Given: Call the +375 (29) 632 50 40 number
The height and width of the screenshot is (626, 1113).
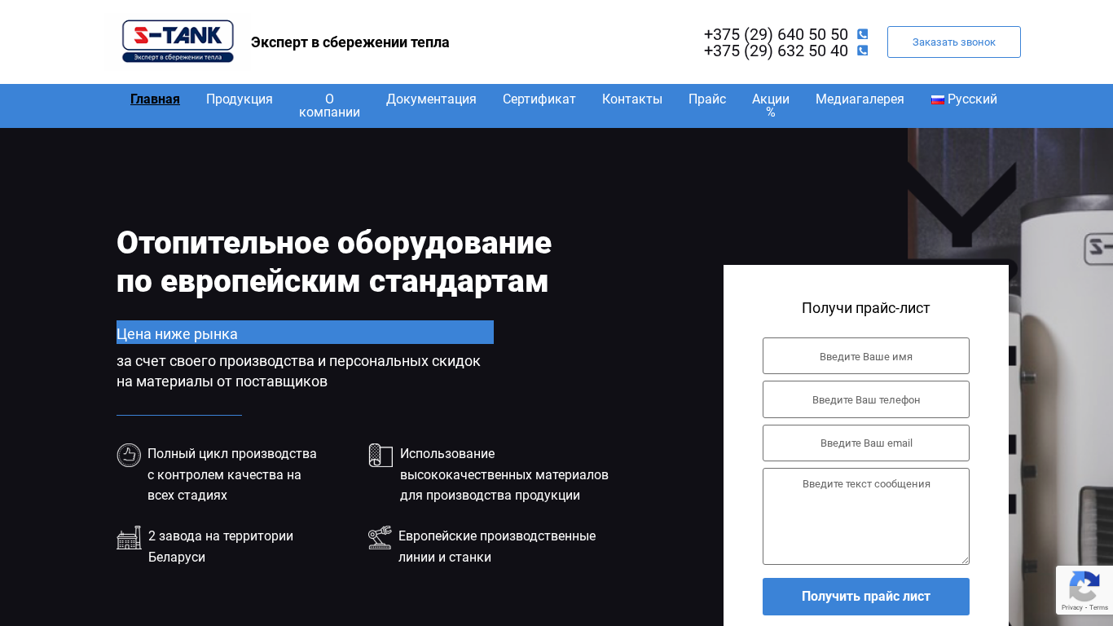Looking at the screenshot, I should [x=776, y=51].
